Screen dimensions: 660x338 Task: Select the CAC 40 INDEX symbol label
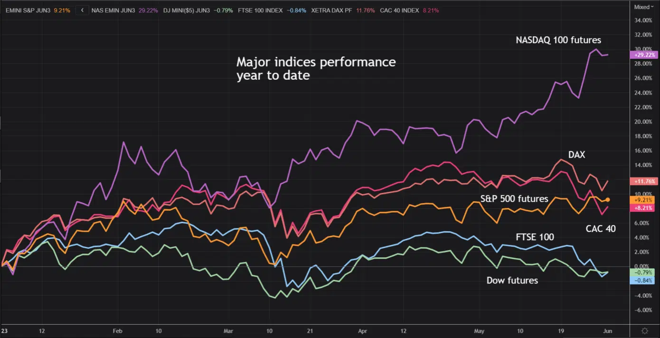400,10
